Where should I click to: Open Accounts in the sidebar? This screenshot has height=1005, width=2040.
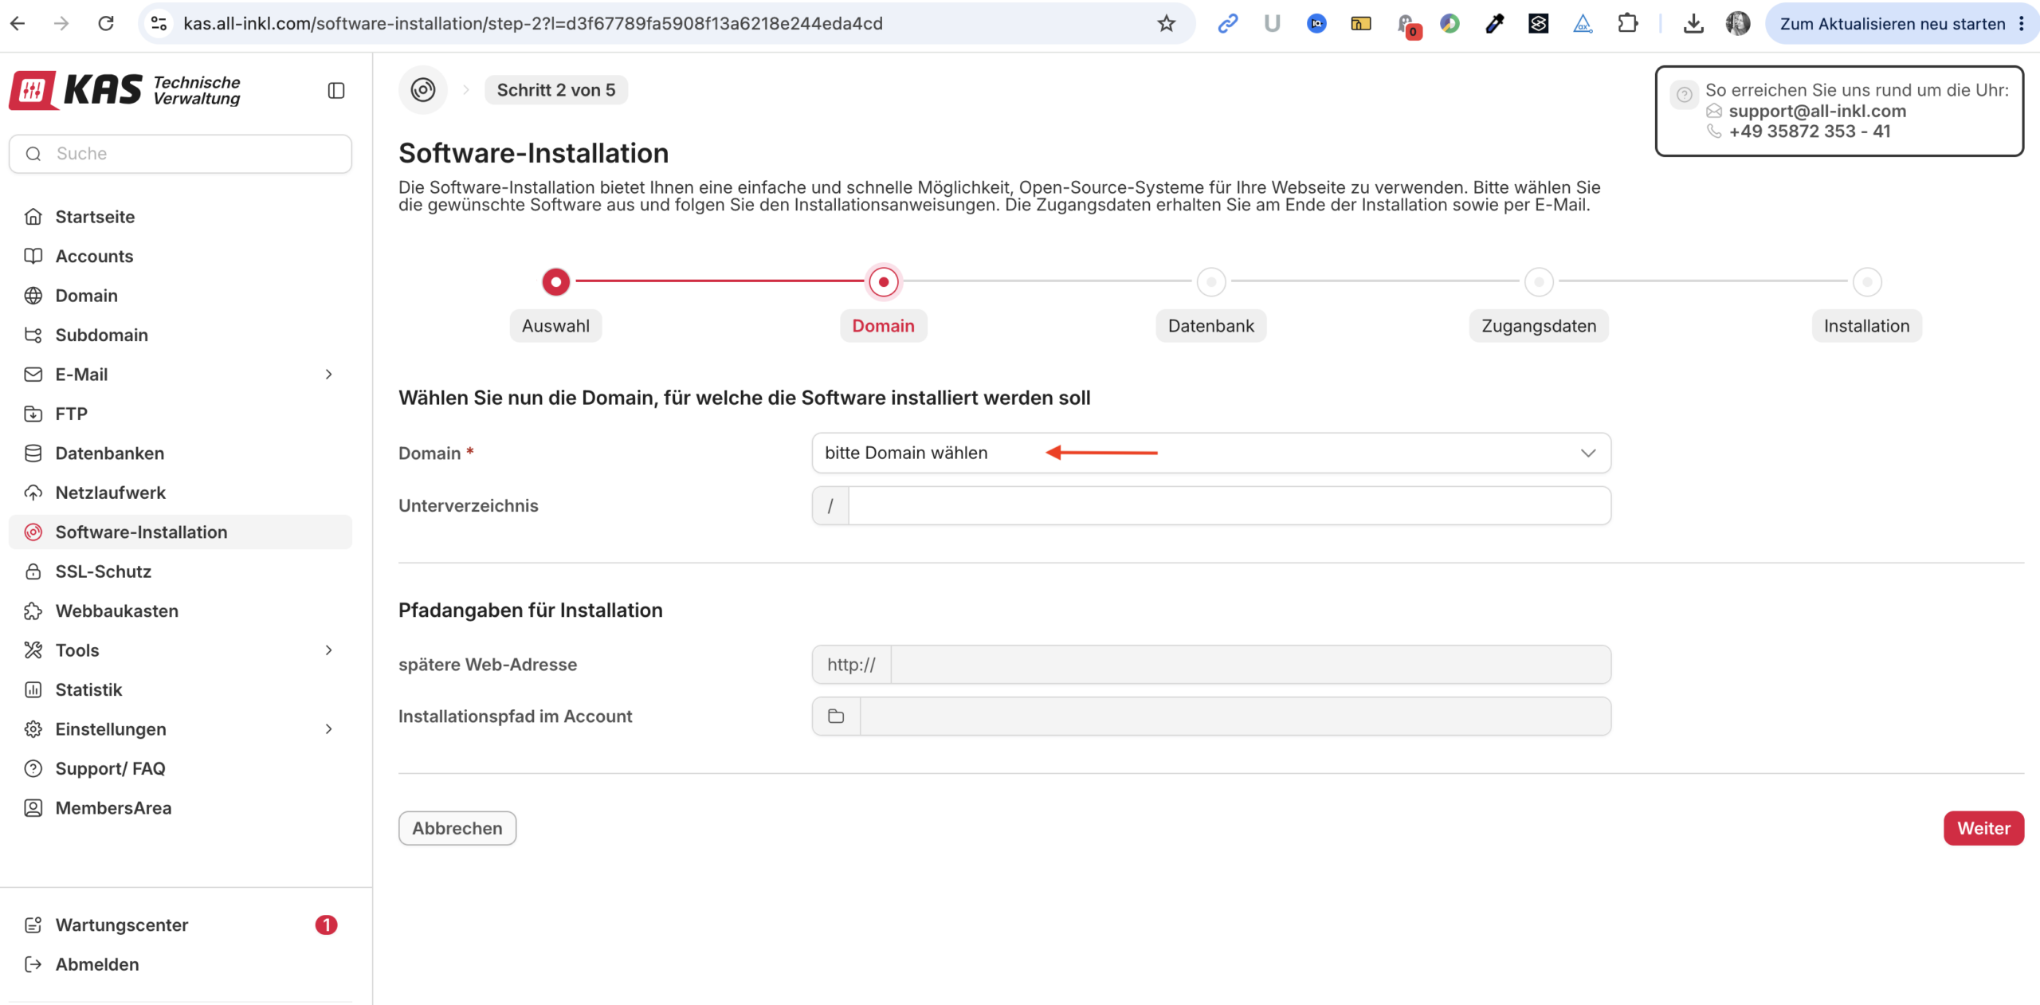pos(180,256)
